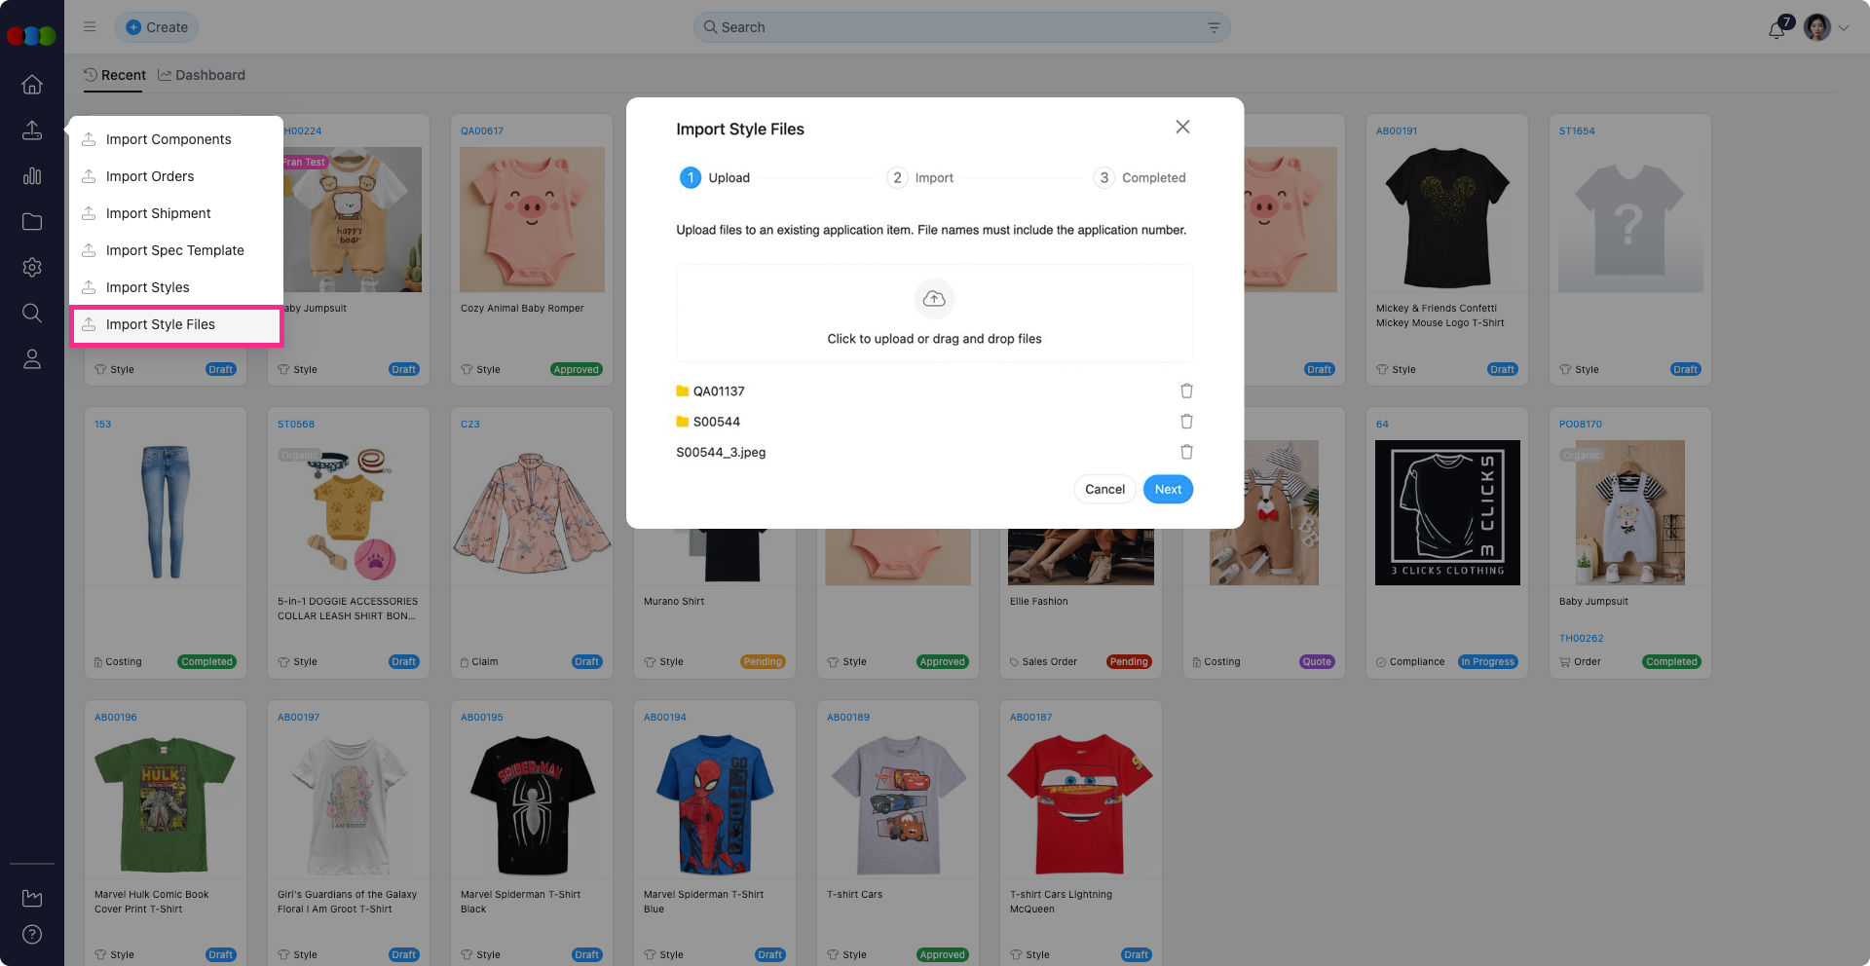Screen dimensions: 1870x966
Task: Select Import Style Files menu entry
Action: pyautogui.click(x=161, y=324)
